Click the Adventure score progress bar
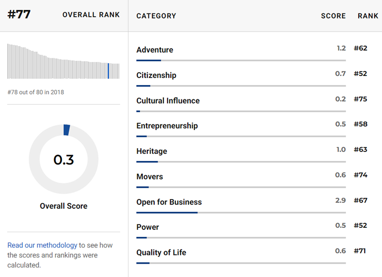This screenshot has width=382, height=277. [241, 61]
